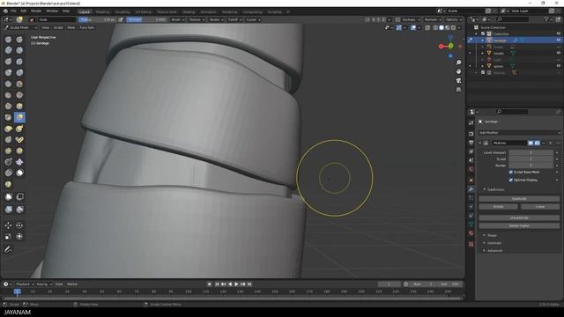Click the Subdivide button
Screen dimensions: 564x317
point(519,199)
